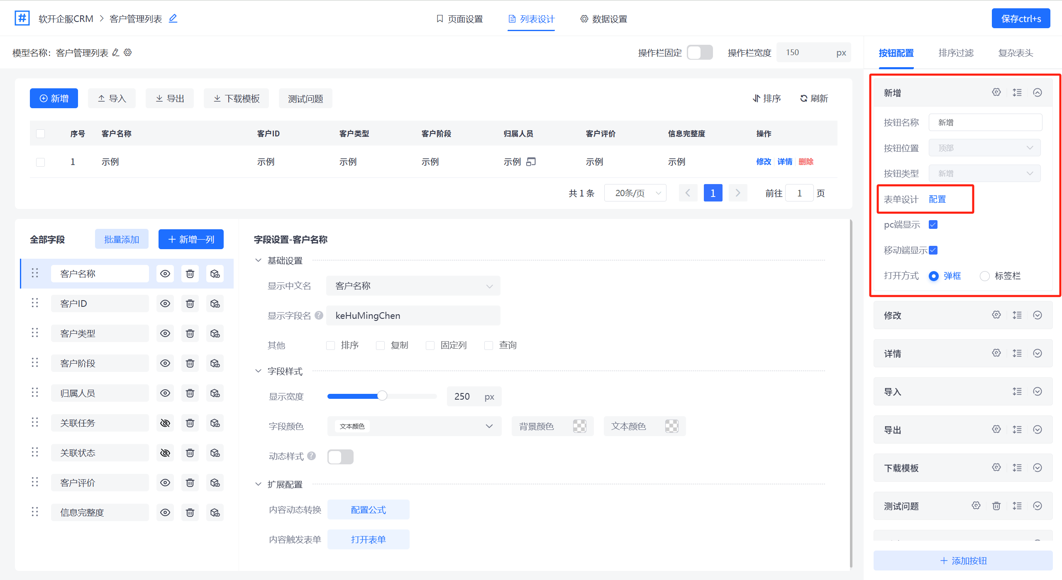Uncheck 移动端显示 checkbox
This screenshot has height=580, width=1062.
(x=933, y=250)
